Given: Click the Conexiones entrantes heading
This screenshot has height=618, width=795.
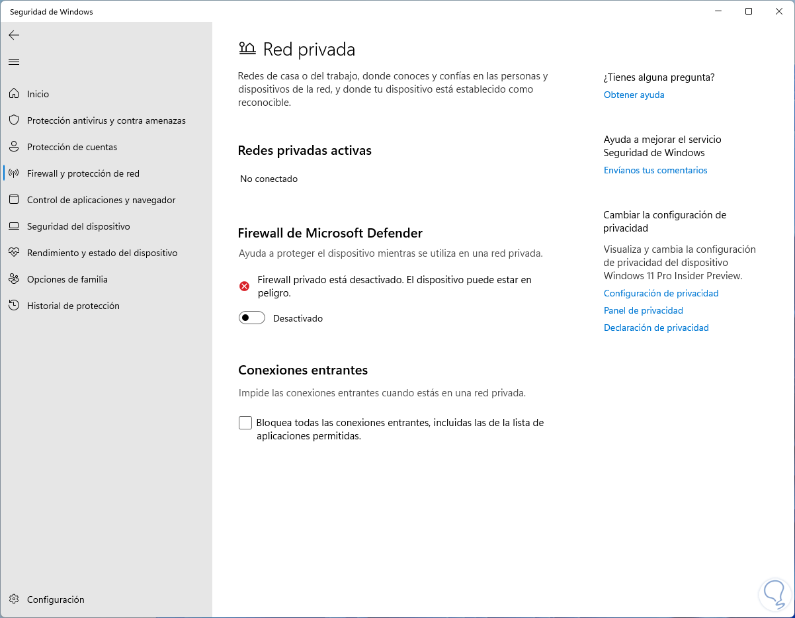Looking at the screenshot, I should click(x=303, y=370).
